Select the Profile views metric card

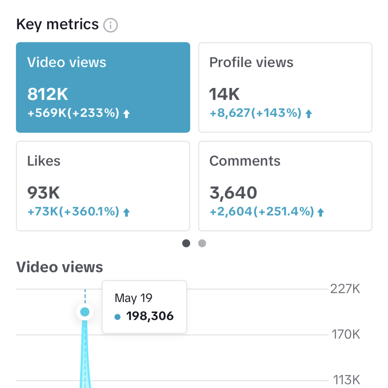pyautogui.click(x=285, y=87)
